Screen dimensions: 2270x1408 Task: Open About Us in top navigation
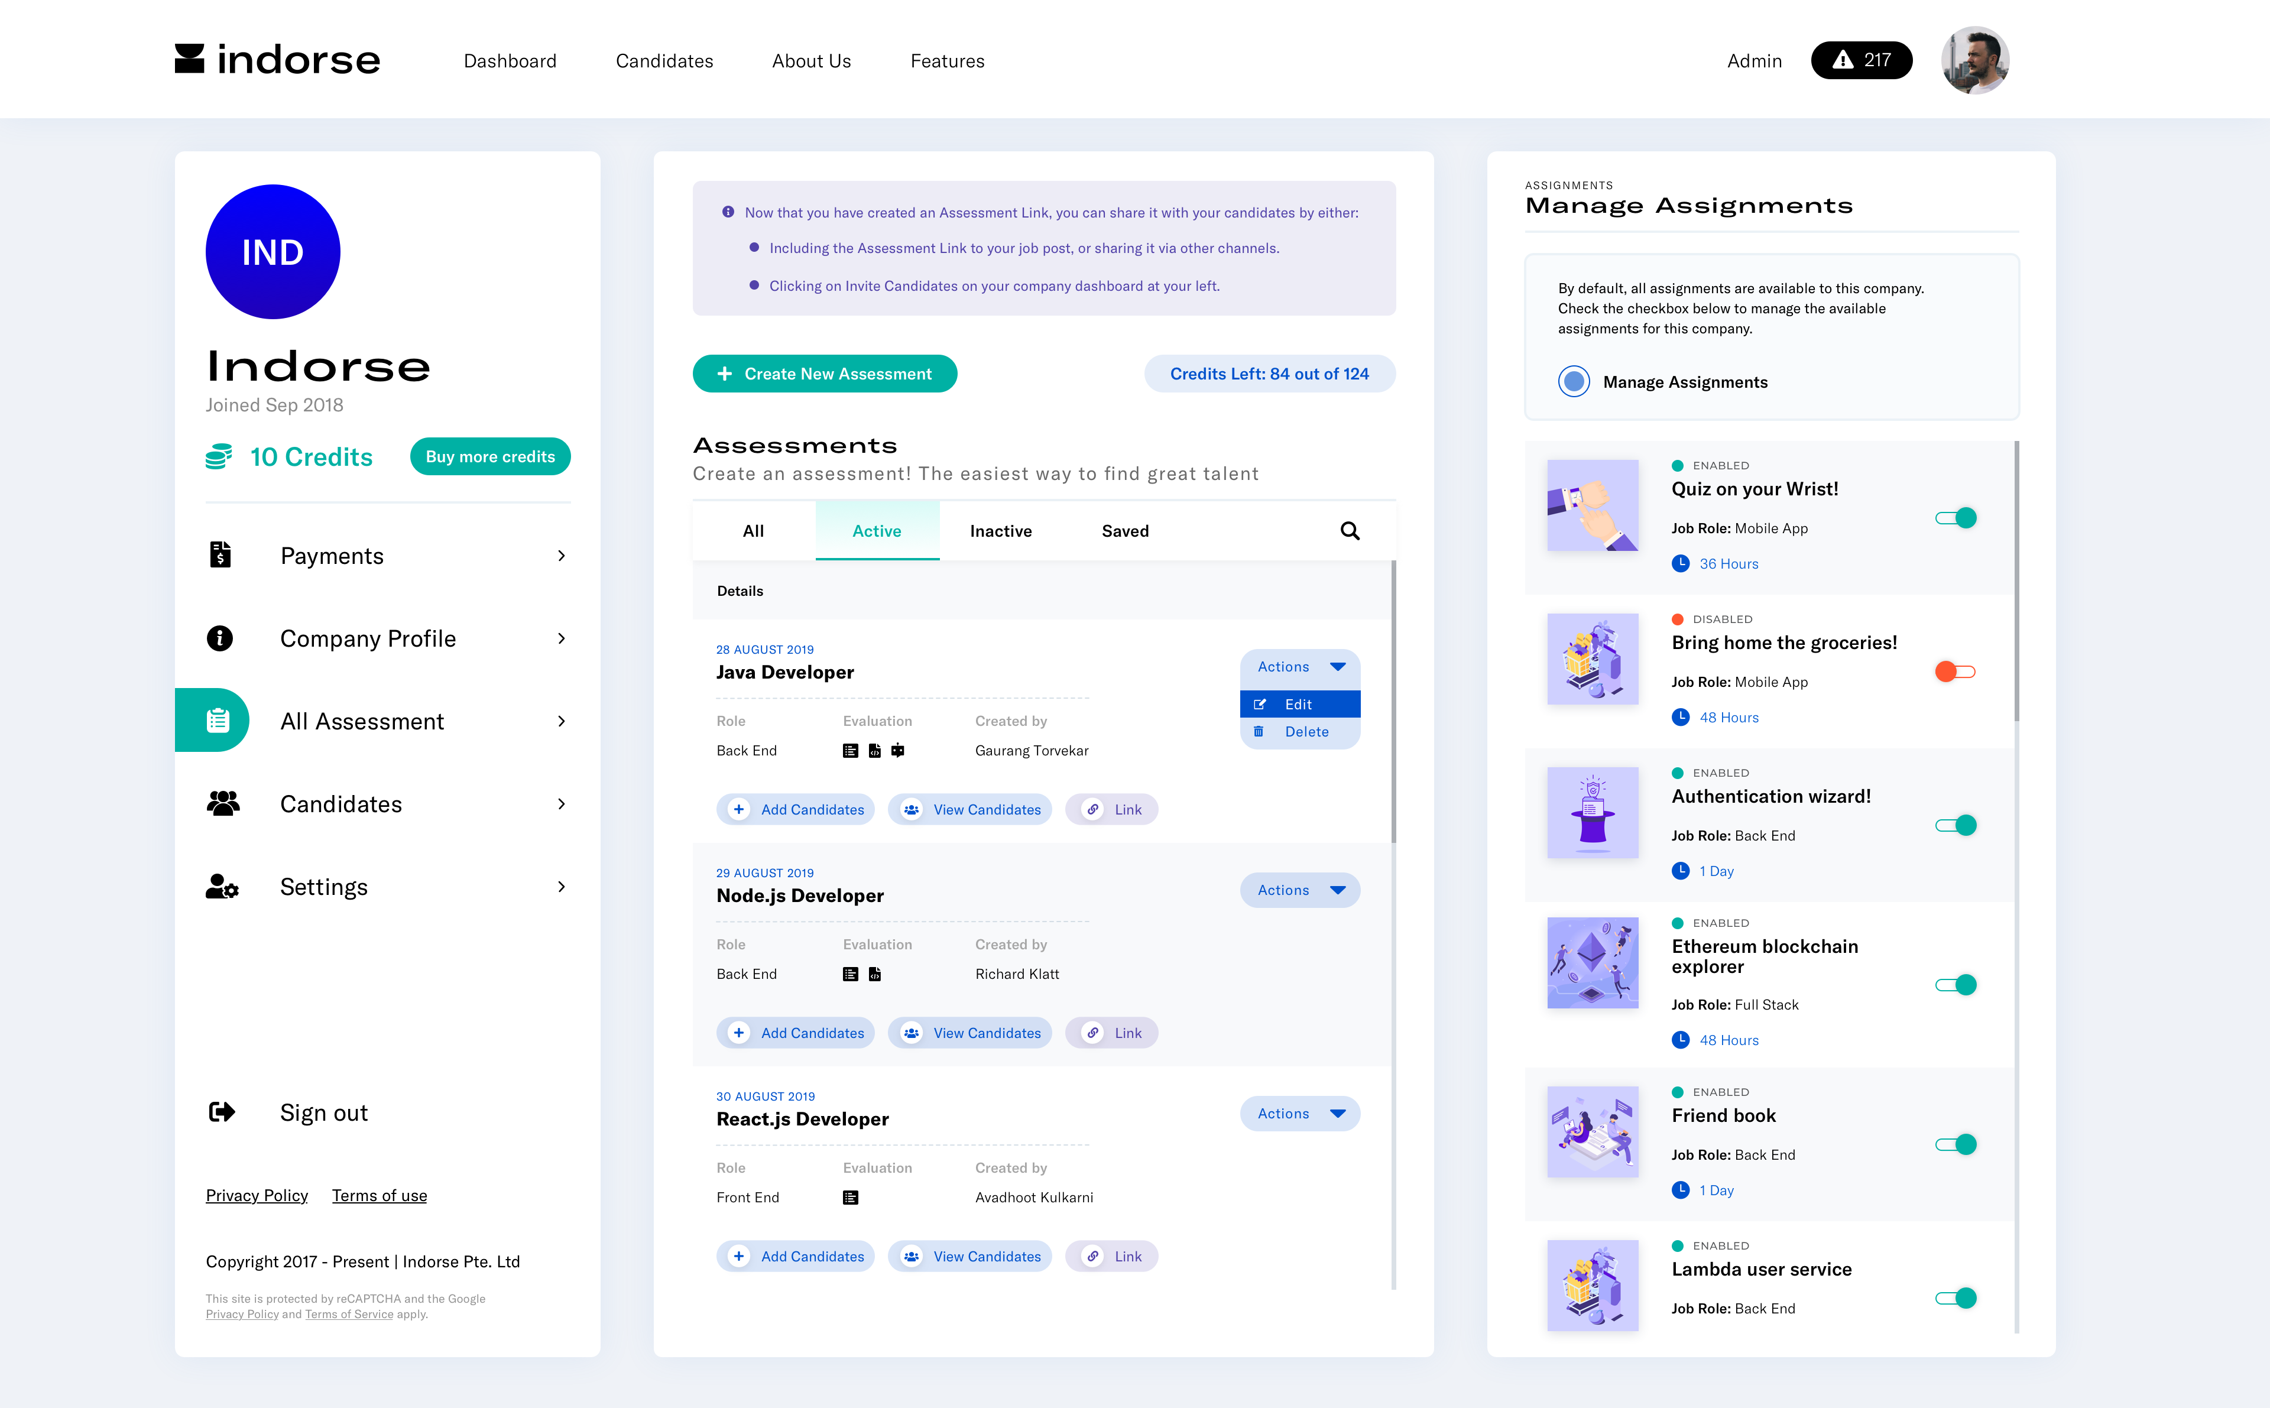(811, 60)
